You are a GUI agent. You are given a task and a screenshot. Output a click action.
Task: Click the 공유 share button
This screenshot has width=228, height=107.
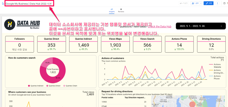pyautogui.click(x=195, y=3)
